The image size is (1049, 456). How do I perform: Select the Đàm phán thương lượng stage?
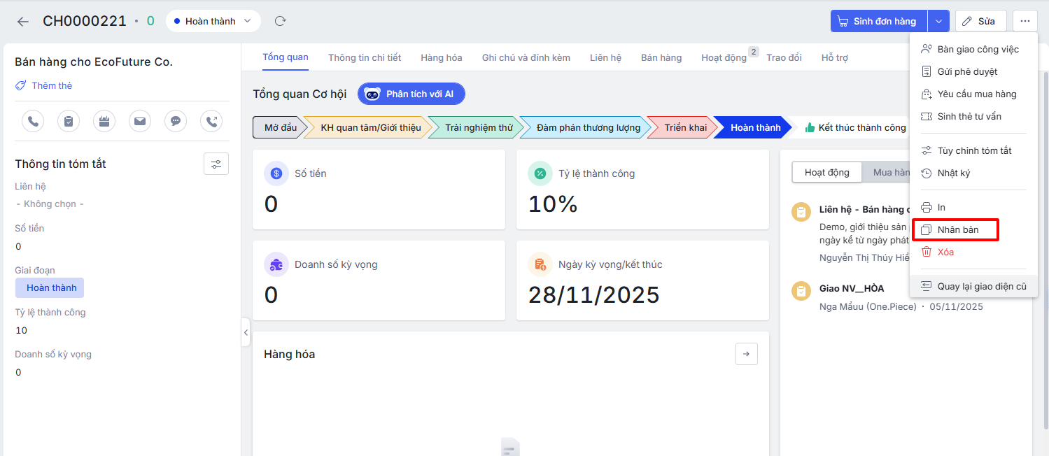click(588, 127)
